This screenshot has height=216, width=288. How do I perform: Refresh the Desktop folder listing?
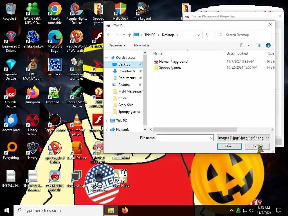pos(207,35)
